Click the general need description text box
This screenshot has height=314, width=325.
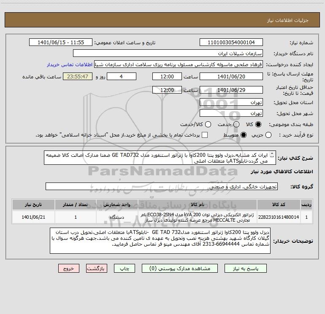[x=160, y=158]
